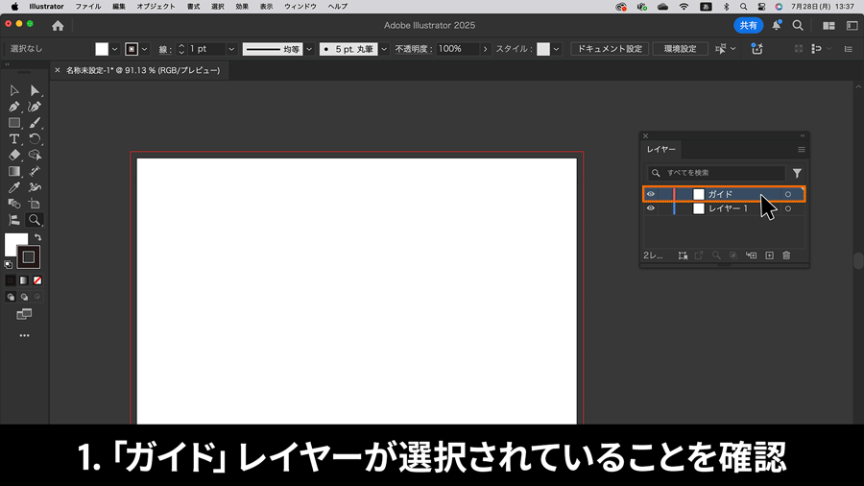Open fill color dropdown in control bar

[x=114, y=49]
